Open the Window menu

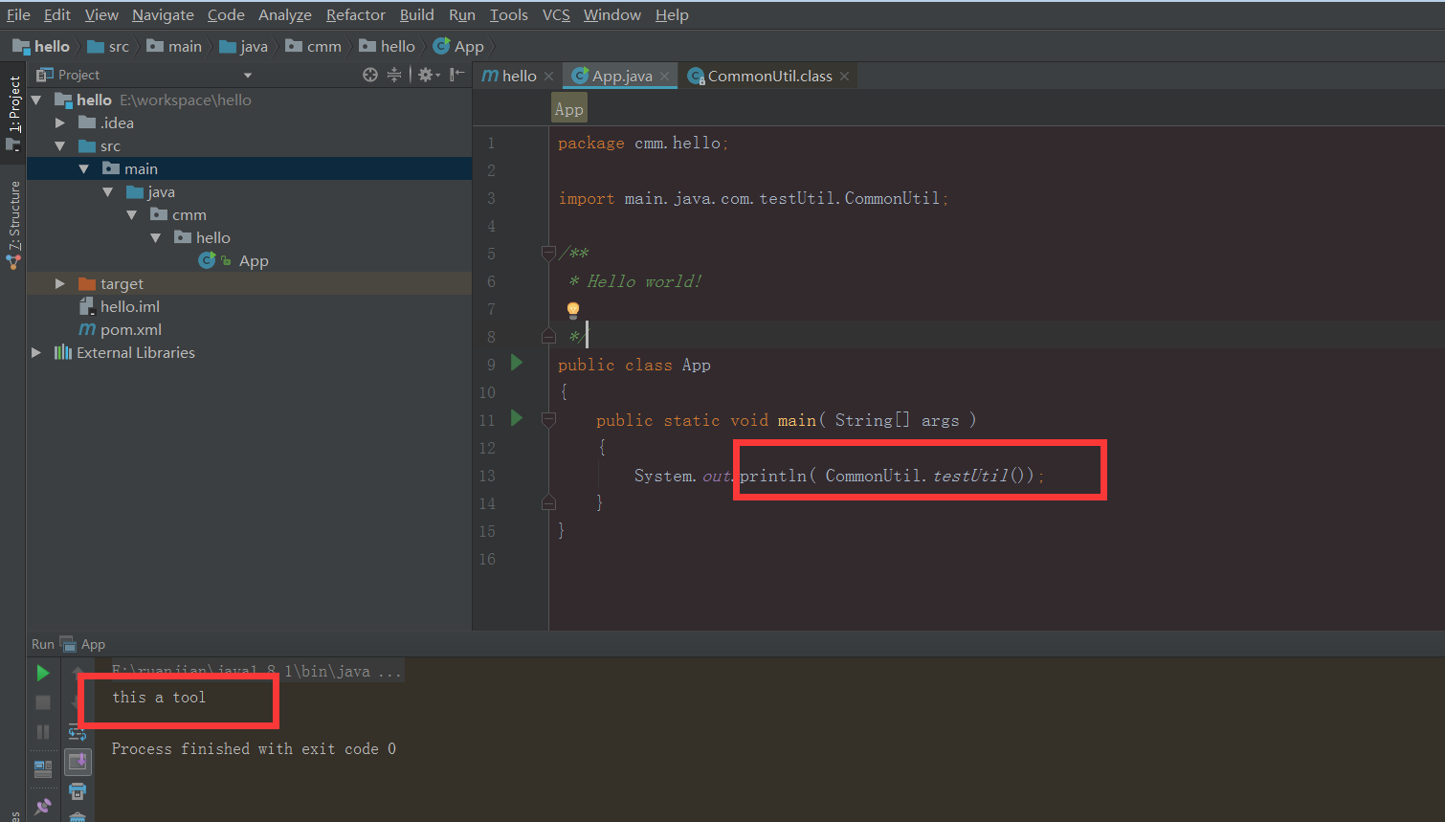click(x=612, y=14)
